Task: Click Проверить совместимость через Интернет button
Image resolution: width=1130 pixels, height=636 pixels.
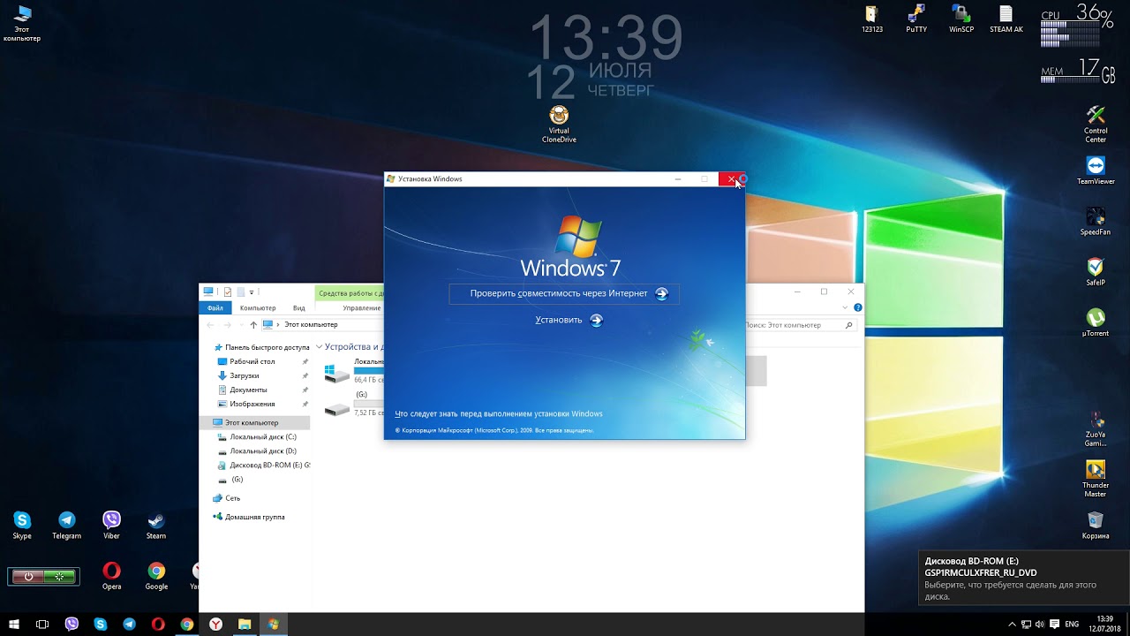Action: (x=564, y=293)
